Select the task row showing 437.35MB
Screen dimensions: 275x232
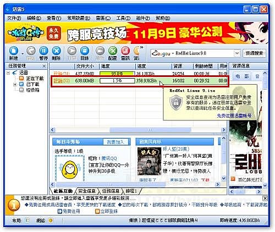pos(139,74)
